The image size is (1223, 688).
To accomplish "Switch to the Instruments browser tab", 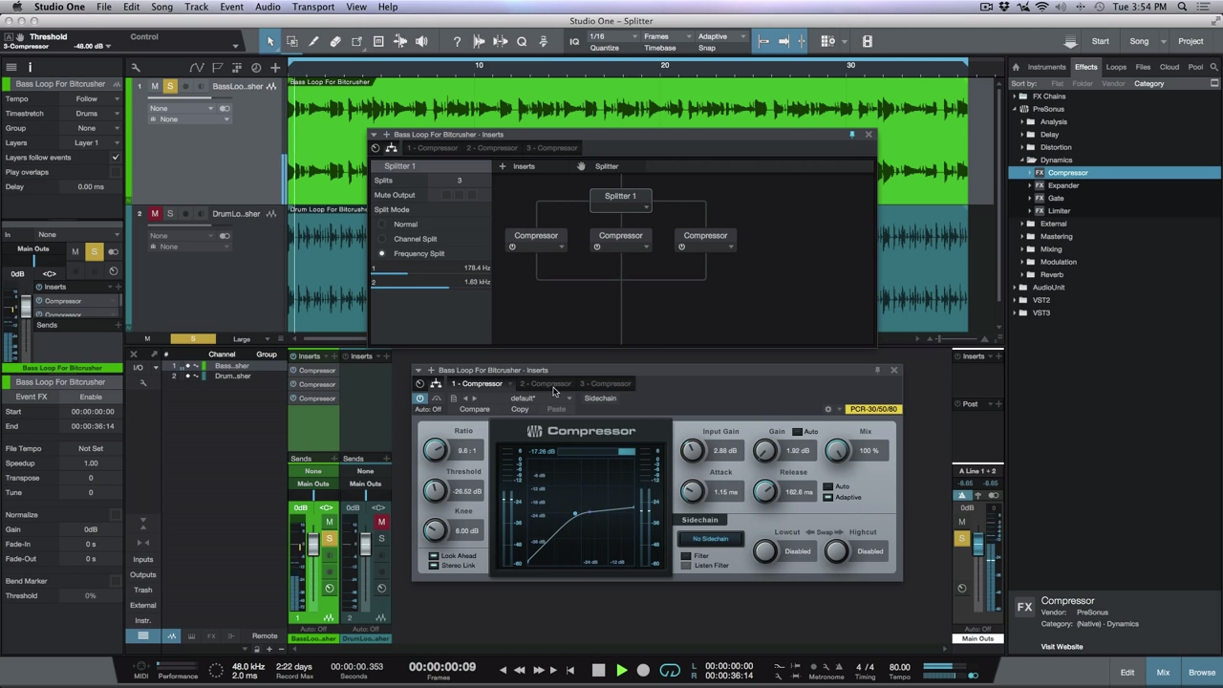I will click(1046, 67).
